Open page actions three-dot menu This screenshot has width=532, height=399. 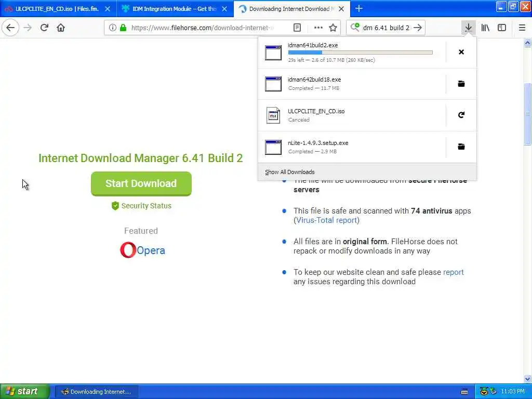click(318, 28)
